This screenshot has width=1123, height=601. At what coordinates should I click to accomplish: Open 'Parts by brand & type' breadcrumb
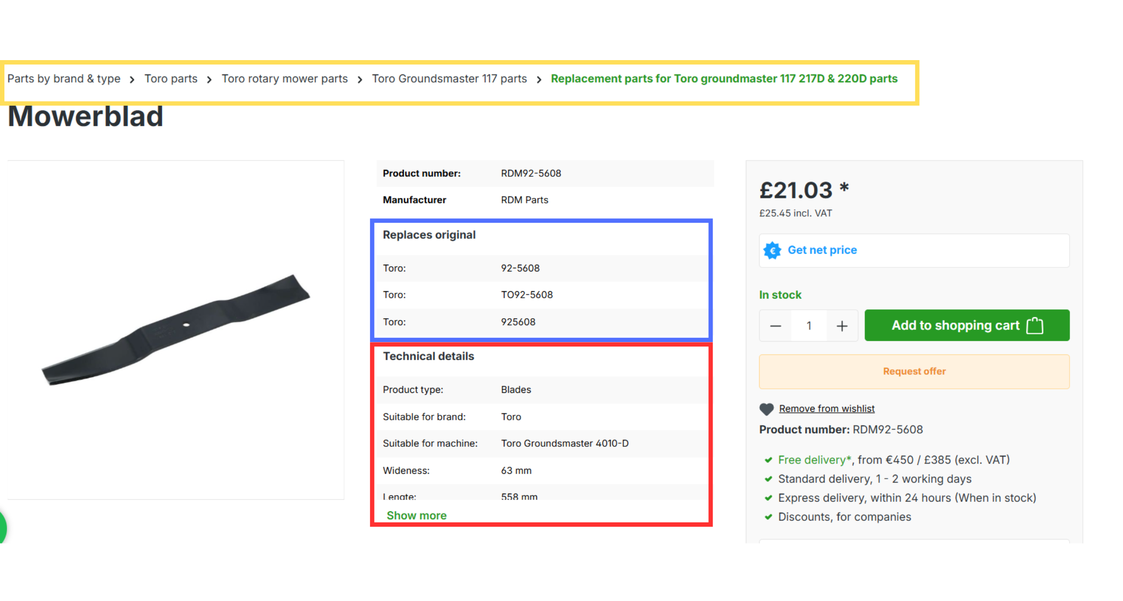64,79
